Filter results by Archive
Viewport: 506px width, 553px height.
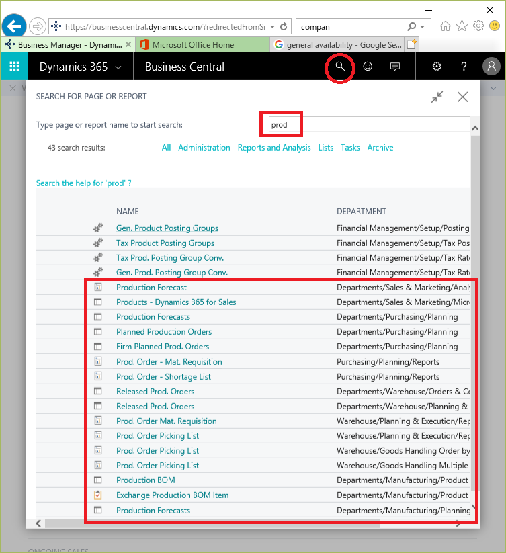click(x=380, y=147)
